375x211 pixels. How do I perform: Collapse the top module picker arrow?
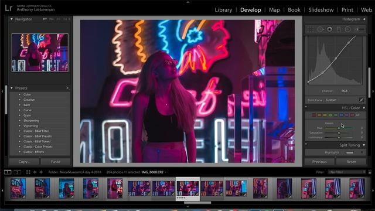click(x=187, y=2)
